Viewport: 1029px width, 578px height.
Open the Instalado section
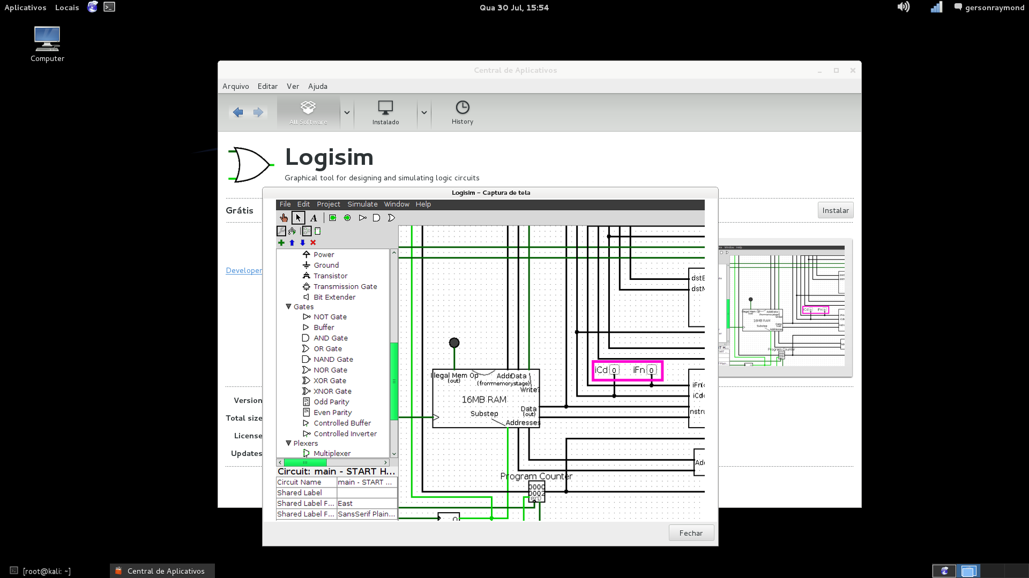pos(385,112)
